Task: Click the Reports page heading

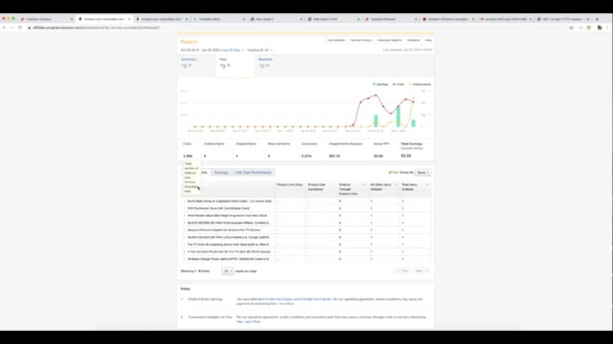Action: pyautogui.click(x=189, y=42)
